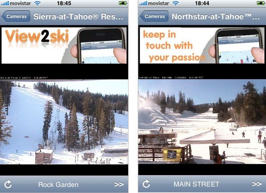
Task: Refresh the MAIN STREET camera image
Action: click(146, 184)
